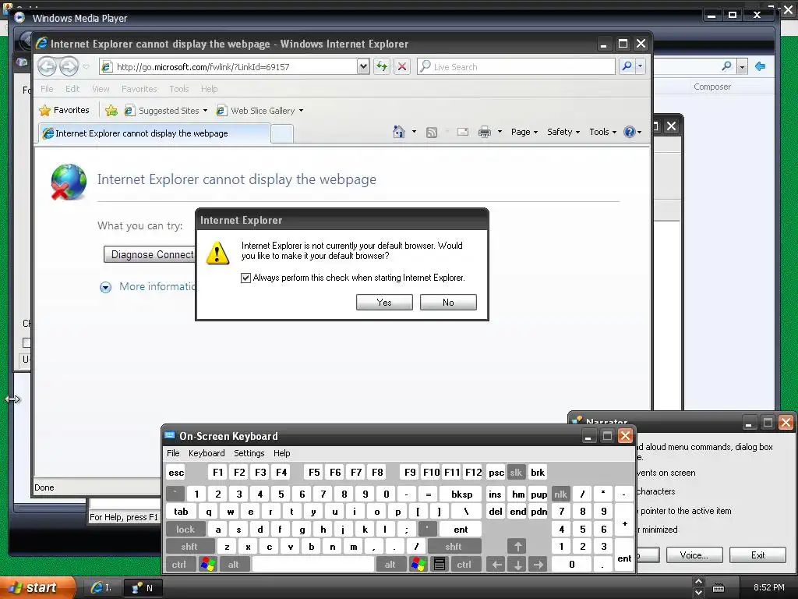Click No in default browser dialog

pos(448,302)
